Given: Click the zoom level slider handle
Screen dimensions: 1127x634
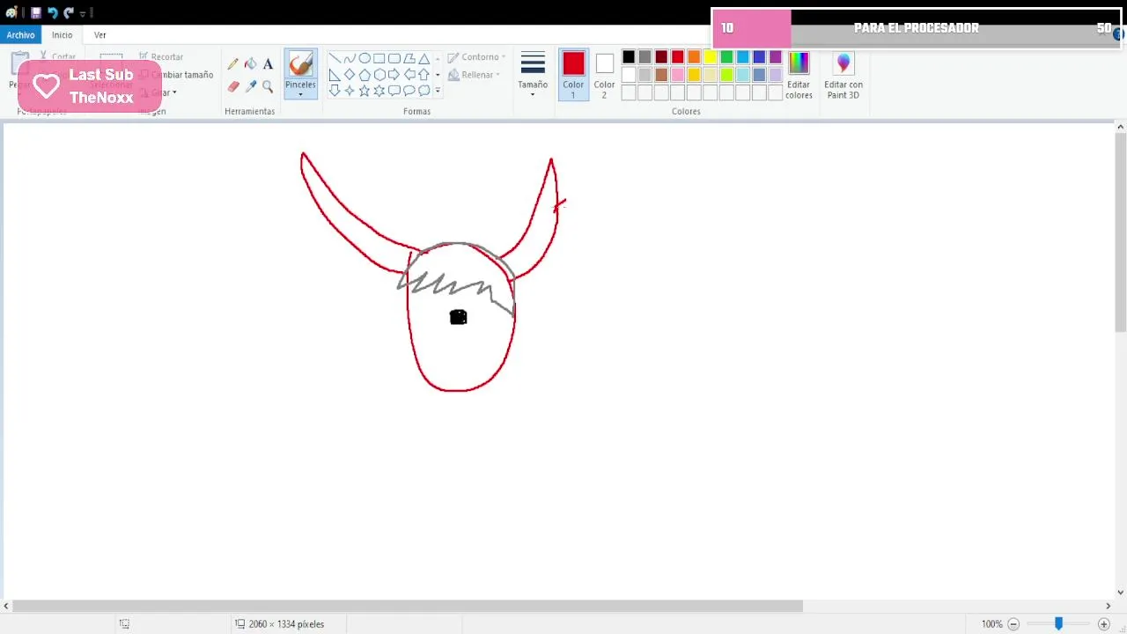Looking at the screenshot, I should point(1058,623).
